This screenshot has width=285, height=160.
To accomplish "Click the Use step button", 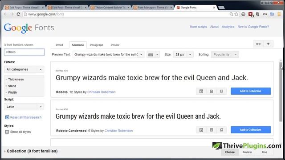I will click(265, 152).
